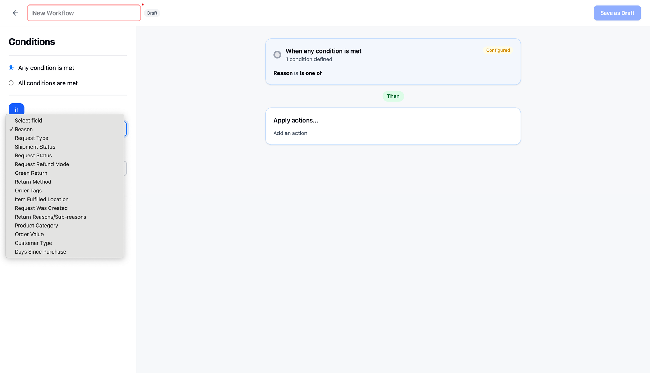Screen dimensions: 650x373
Task: Choose "Order Value" from the field list
Action: (x=29, y=234)
